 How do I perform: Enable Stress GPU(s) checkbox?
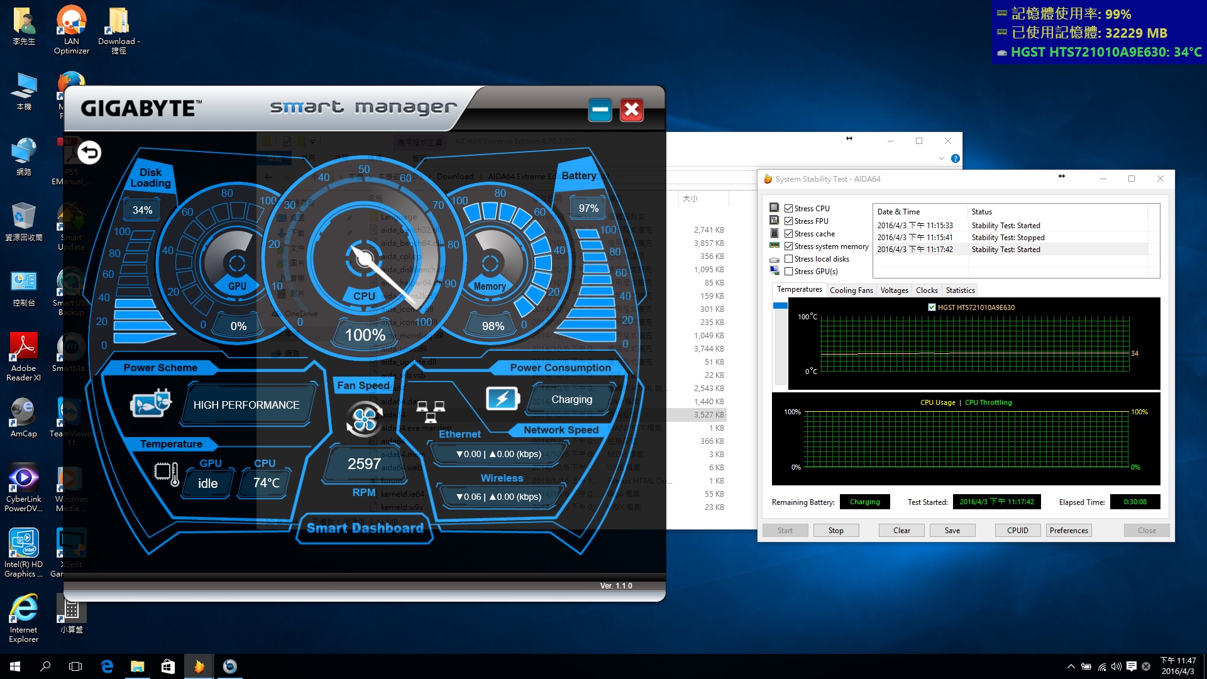tap(788, 271)
